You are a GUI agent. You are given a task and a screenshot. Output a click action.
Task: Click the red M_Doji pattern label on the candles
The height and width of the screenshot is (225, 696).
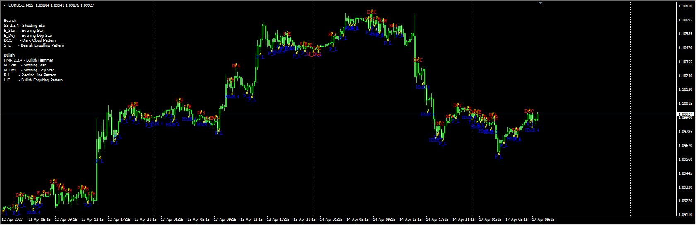tap(314, 54)
